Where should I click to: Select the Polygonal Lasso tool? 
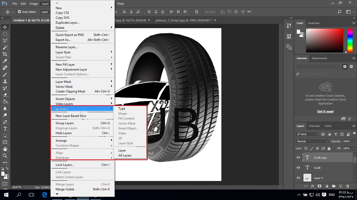(x=5, y=41)
